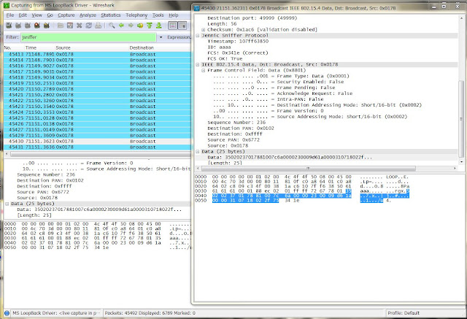Sort packet list by Destination column
This screenshot has width=467, height=319.
point(142,47)
